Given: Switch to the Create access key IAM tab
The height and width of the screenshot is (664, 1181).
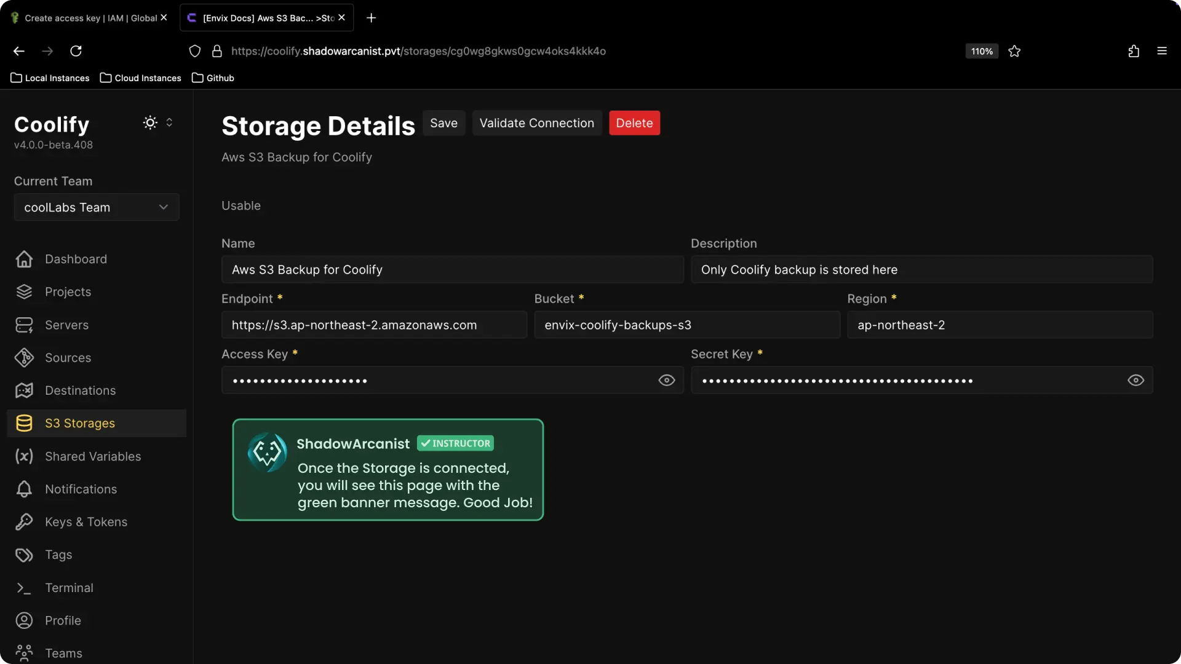Looking at the screenshot, I should 86,18.
